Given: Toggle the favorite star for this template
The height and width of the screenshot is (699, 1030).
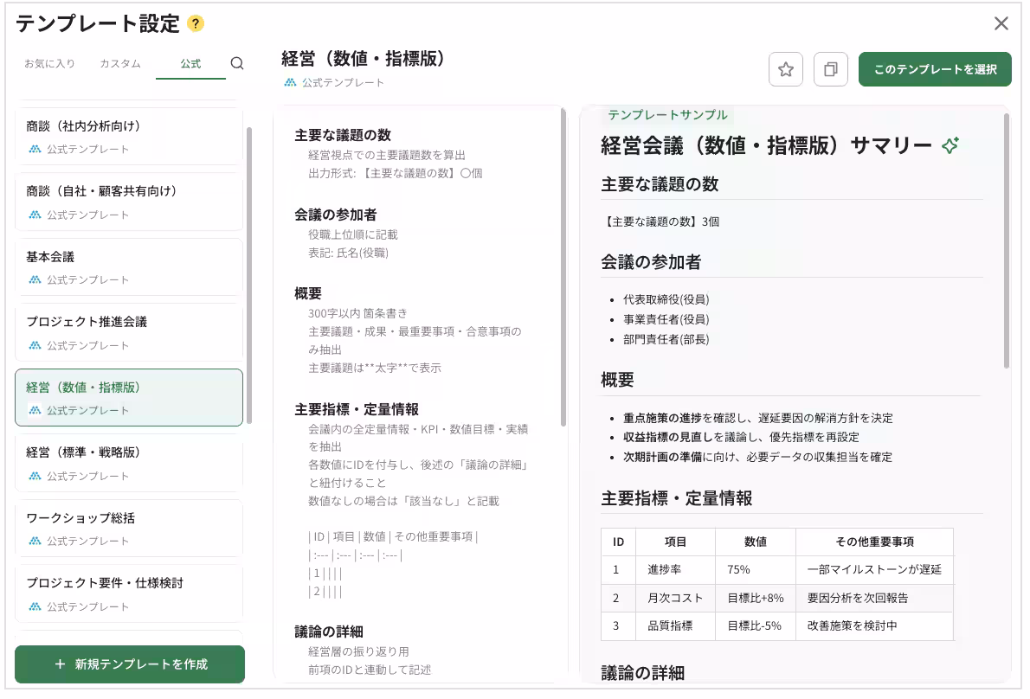Looking at the screenshot, I should coord(786,69).
